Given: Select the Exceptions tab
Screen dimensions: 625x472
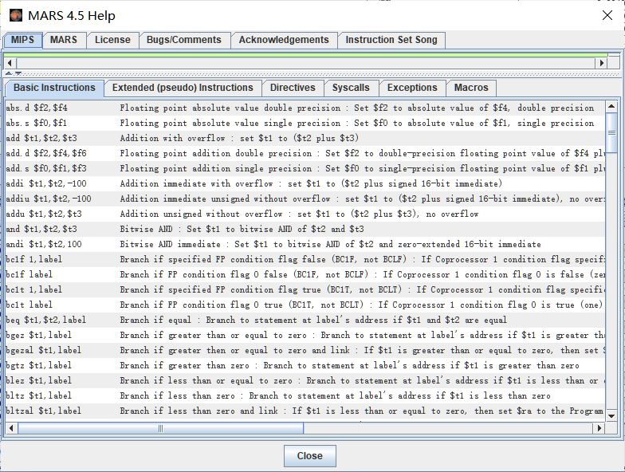Looking at the screenshot, I should pos(412,88).
